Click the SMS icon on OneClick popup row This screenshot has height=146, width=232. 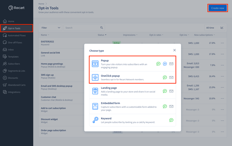point(165,77)
